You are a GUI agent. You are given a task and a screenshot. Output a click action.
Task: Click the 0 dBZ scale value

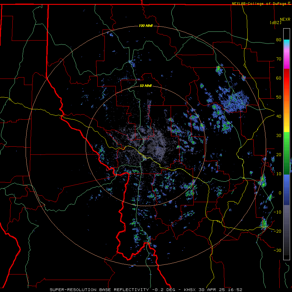coord(280,193)
